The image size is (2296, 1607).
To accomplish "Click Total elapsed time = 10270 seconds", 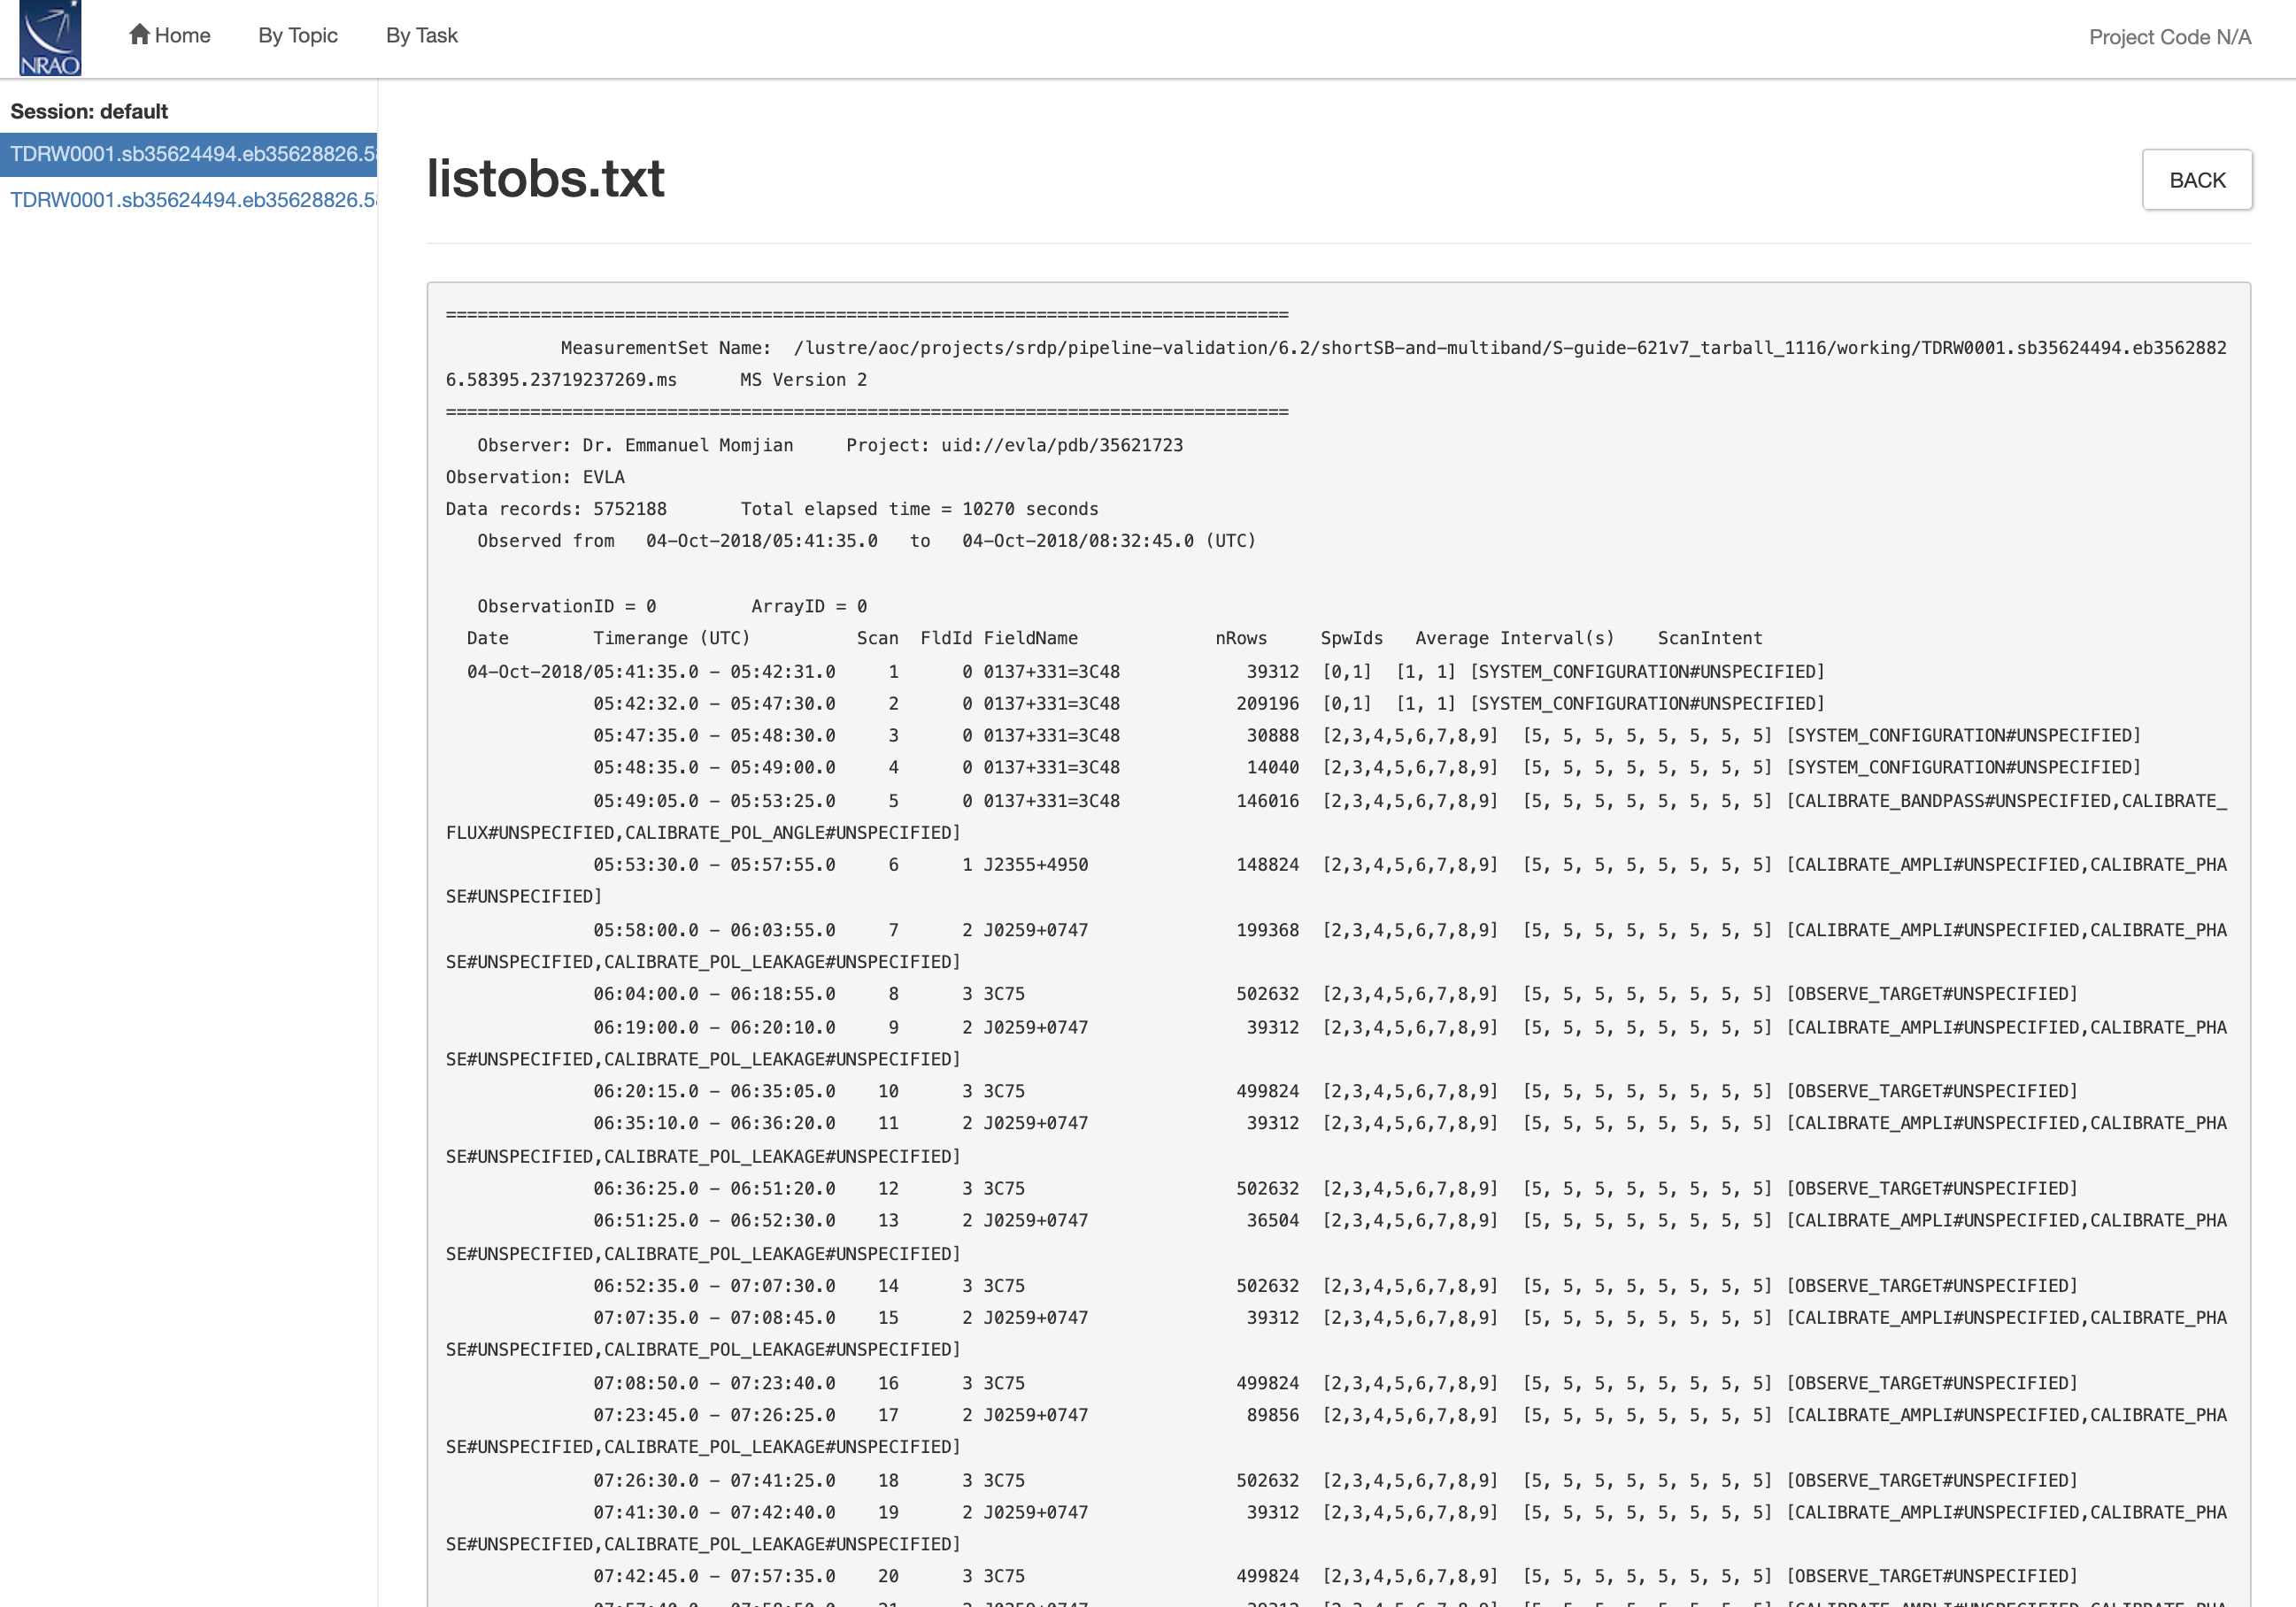I will (x=919, y=509).
